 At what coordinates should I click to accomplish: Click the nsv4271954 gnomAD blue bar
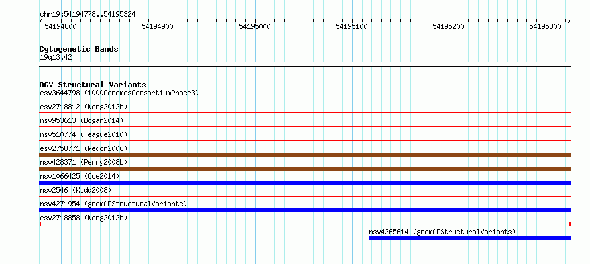306,210
